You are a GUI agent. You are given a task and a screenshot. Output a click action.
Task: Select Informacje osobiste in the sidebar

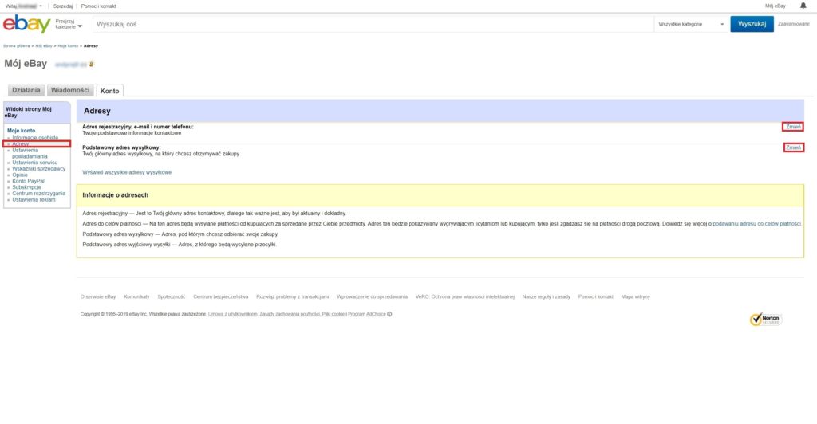pyautogui.click(x=34, y=137)
